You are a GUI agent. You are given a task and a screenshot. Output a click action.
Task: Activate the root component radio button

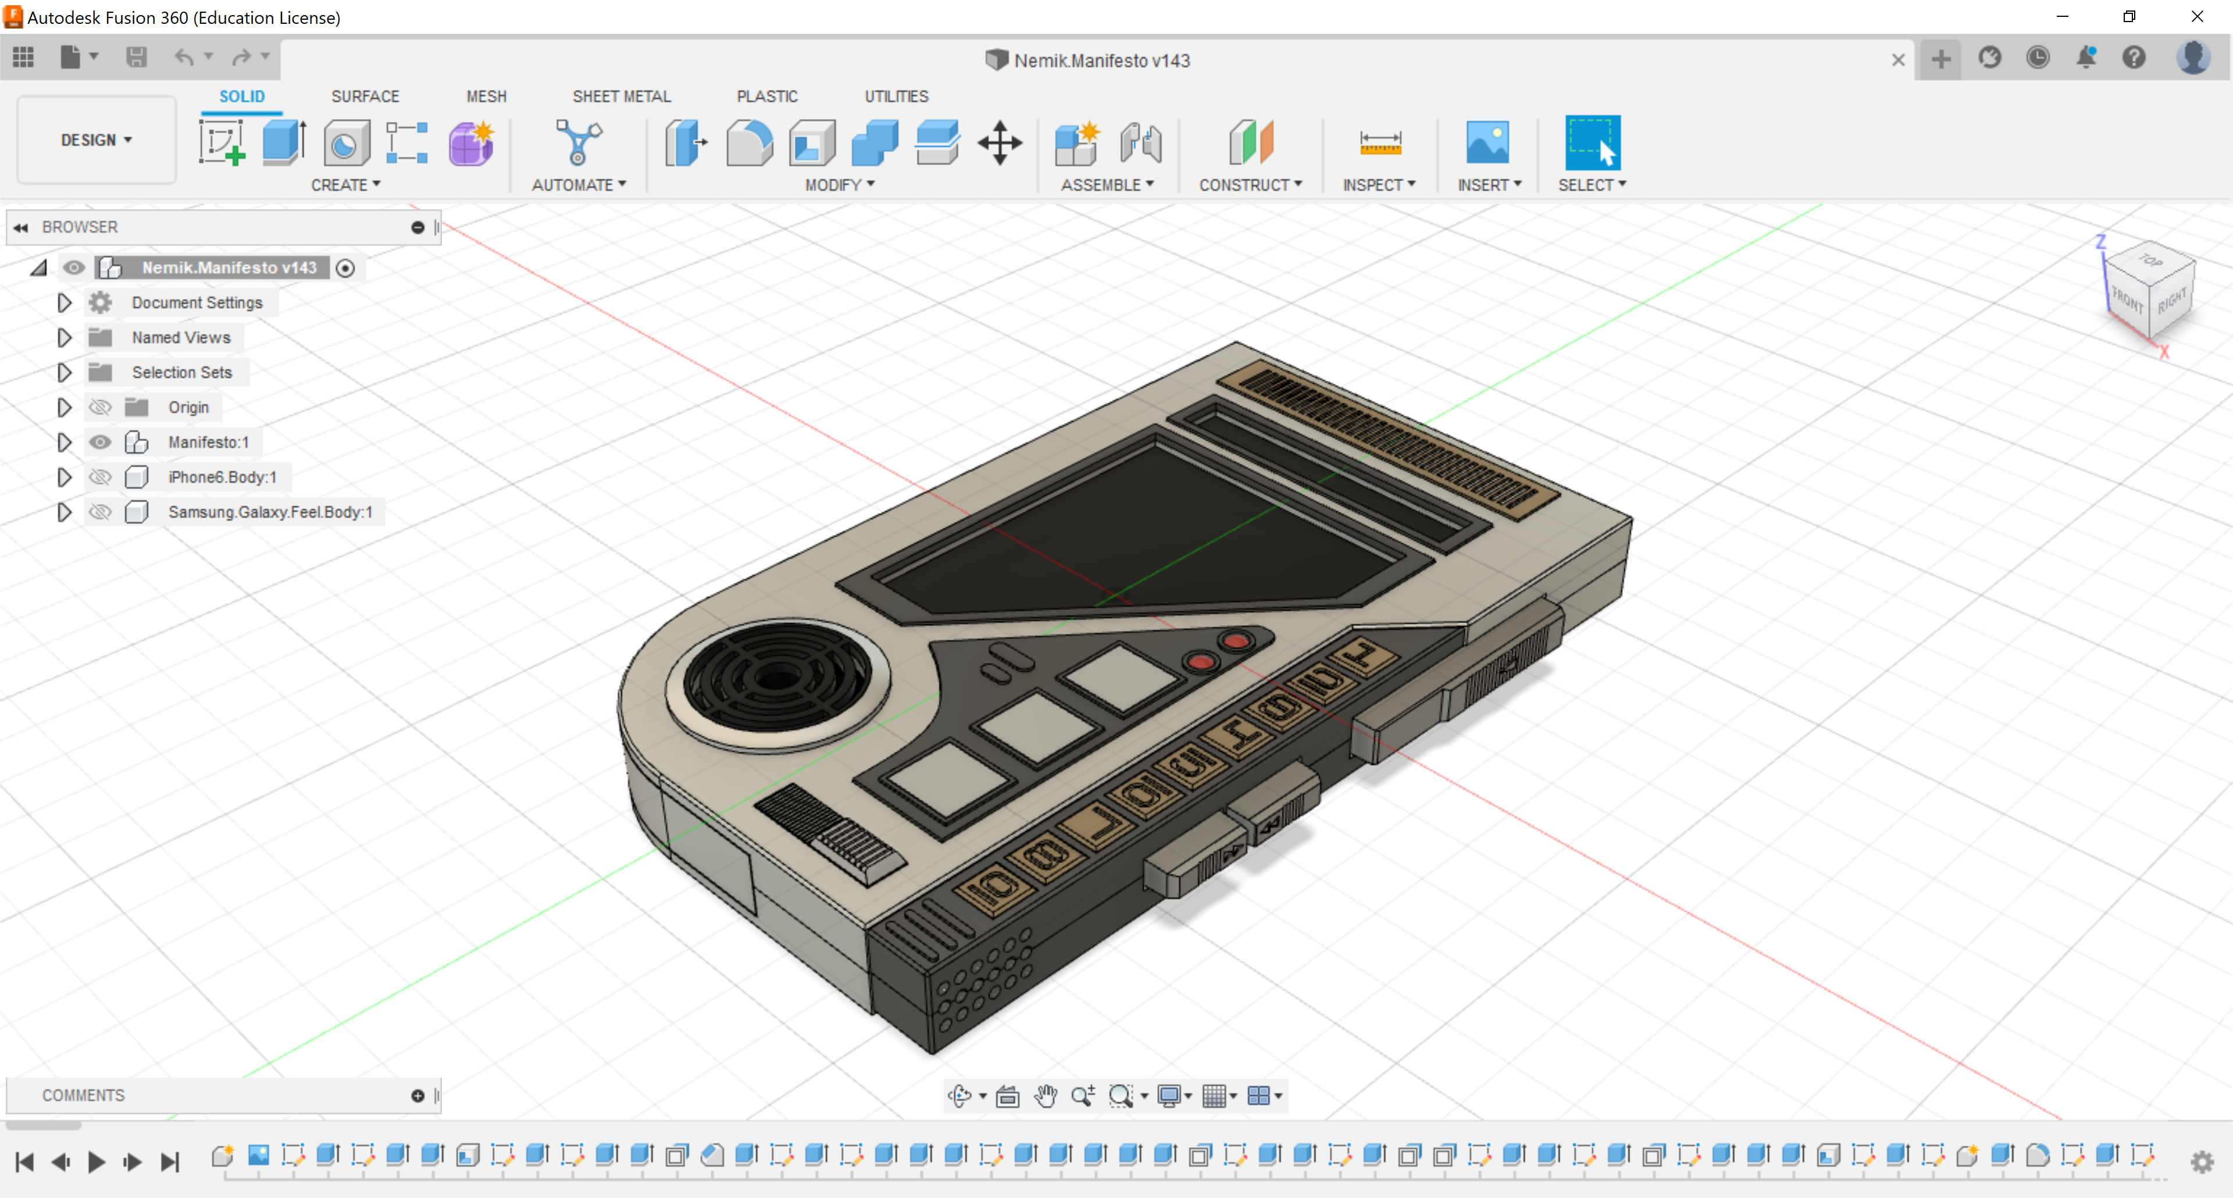pyautogui.click(x=345, y=268)
